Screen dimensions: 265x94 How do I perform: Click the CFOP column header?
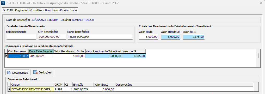[x=59, y=85]
